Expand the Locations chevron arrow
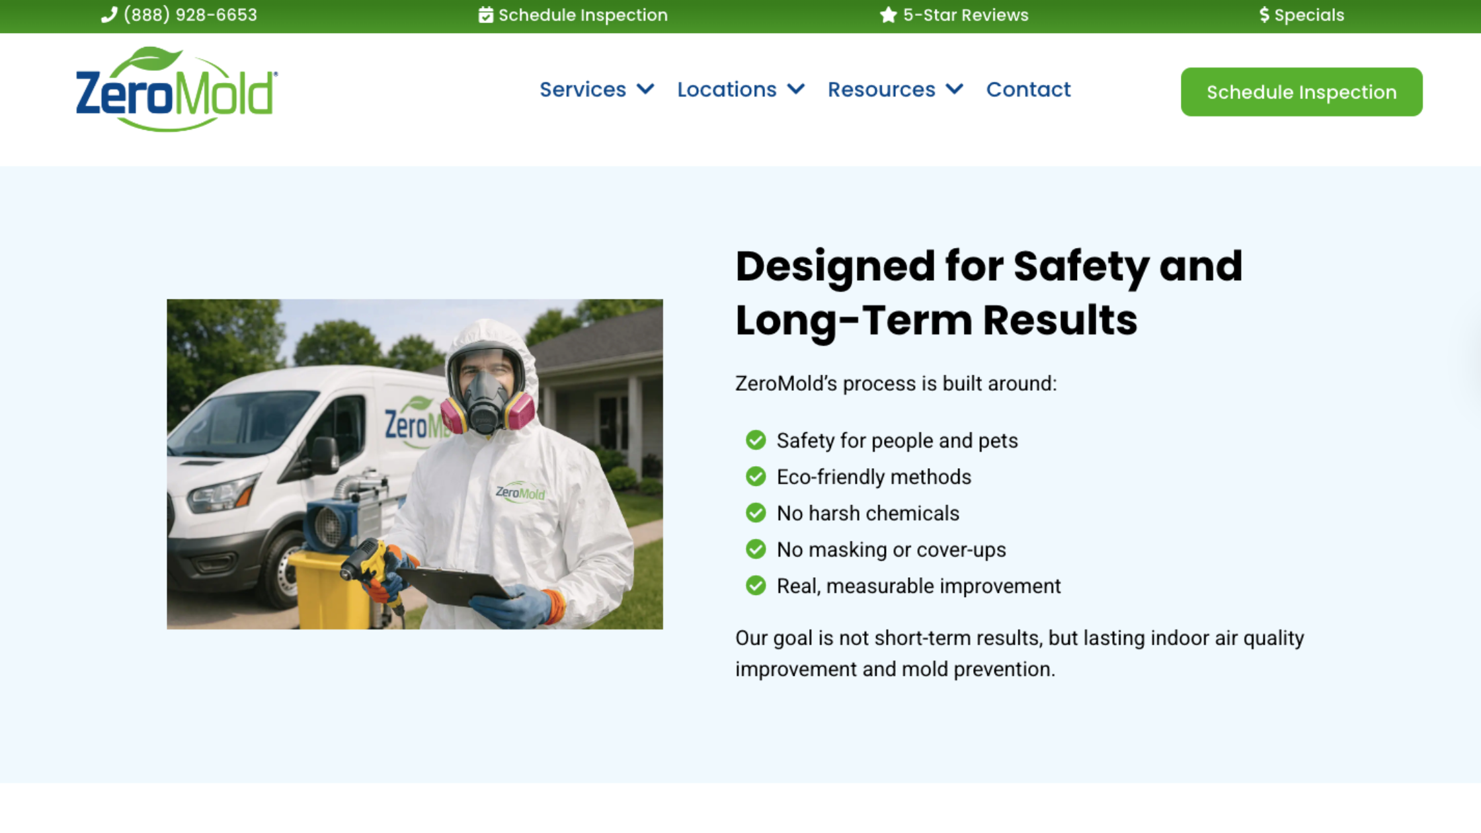Screen dimensions: 1481x833 797,89
